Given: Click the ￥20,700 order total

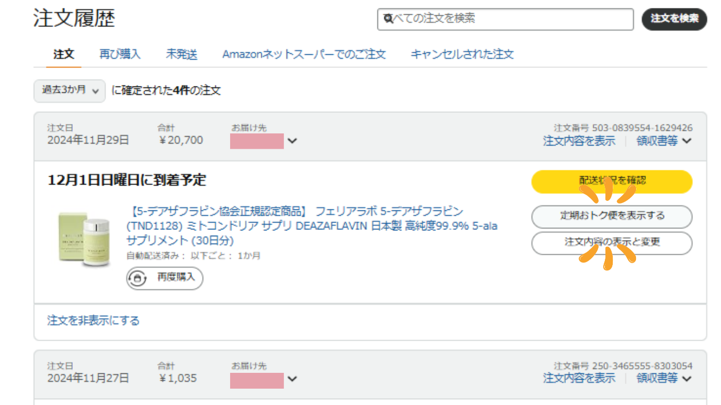Looking at the screenshot, I should [x=180, y=140].
